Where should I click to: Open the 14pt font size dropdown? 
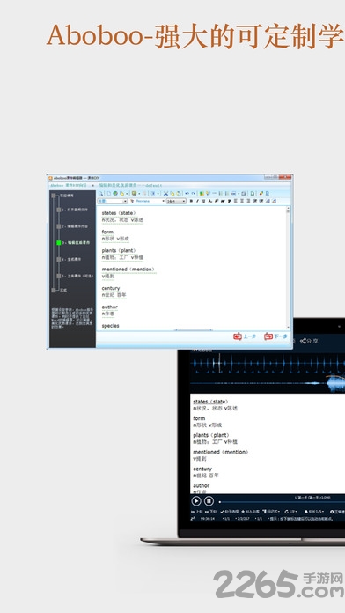176,201
